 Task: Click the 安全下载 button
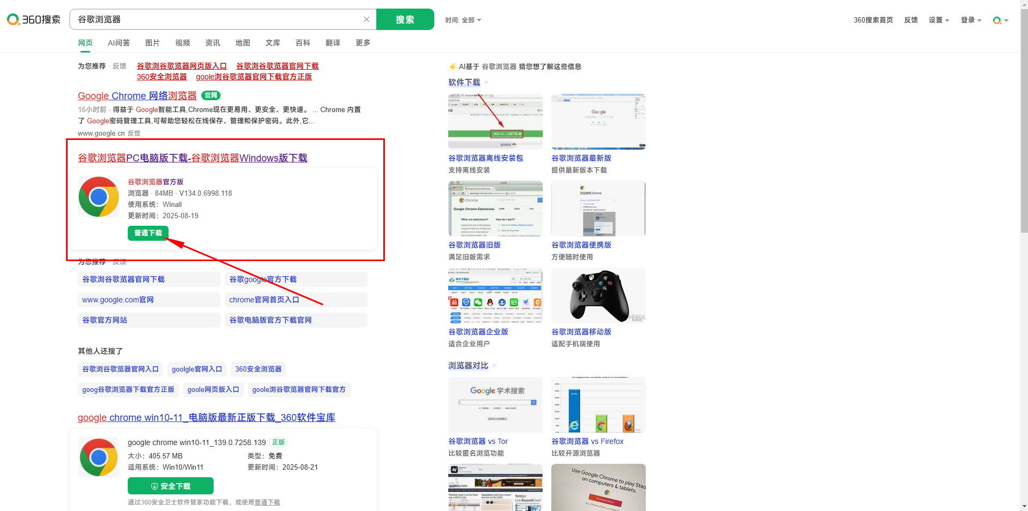[171, 486]
